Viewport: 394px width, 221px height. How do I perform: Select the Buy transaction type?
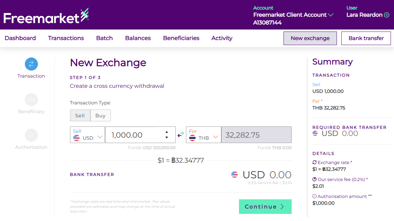tap(100, 116)
